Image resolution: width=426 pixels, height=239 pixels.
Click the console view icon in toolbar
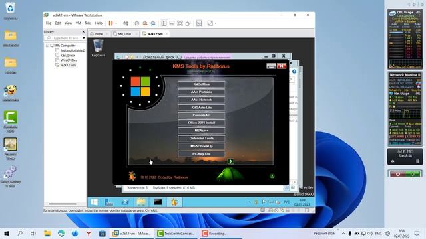pos(199,23)
